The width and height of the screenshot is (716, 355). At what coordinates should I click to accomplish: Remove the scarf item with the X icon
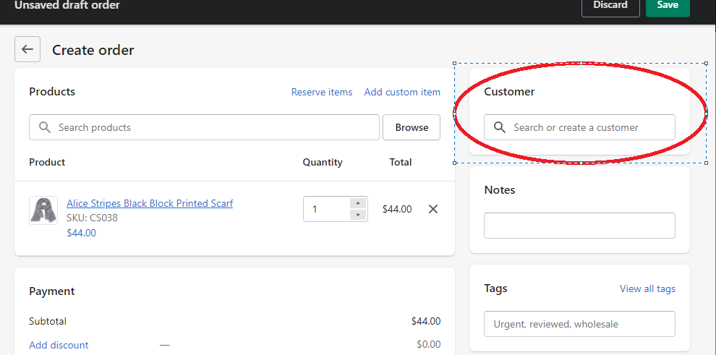pyautogui.click(x=433, y=209)
